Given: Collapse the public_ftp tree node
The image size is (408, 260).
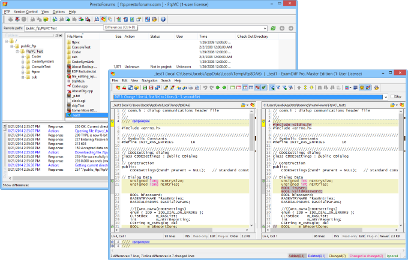Looking at the screenshot, I should coord(12,46).
